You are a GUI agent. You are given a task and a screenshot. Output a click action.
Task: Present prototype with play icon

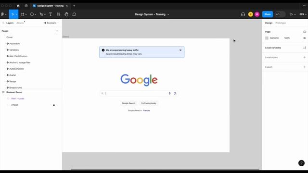click(x=291, y=14)
